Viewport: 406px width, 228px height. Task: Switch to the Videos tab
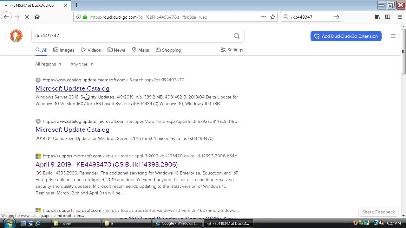pos(91,50)
